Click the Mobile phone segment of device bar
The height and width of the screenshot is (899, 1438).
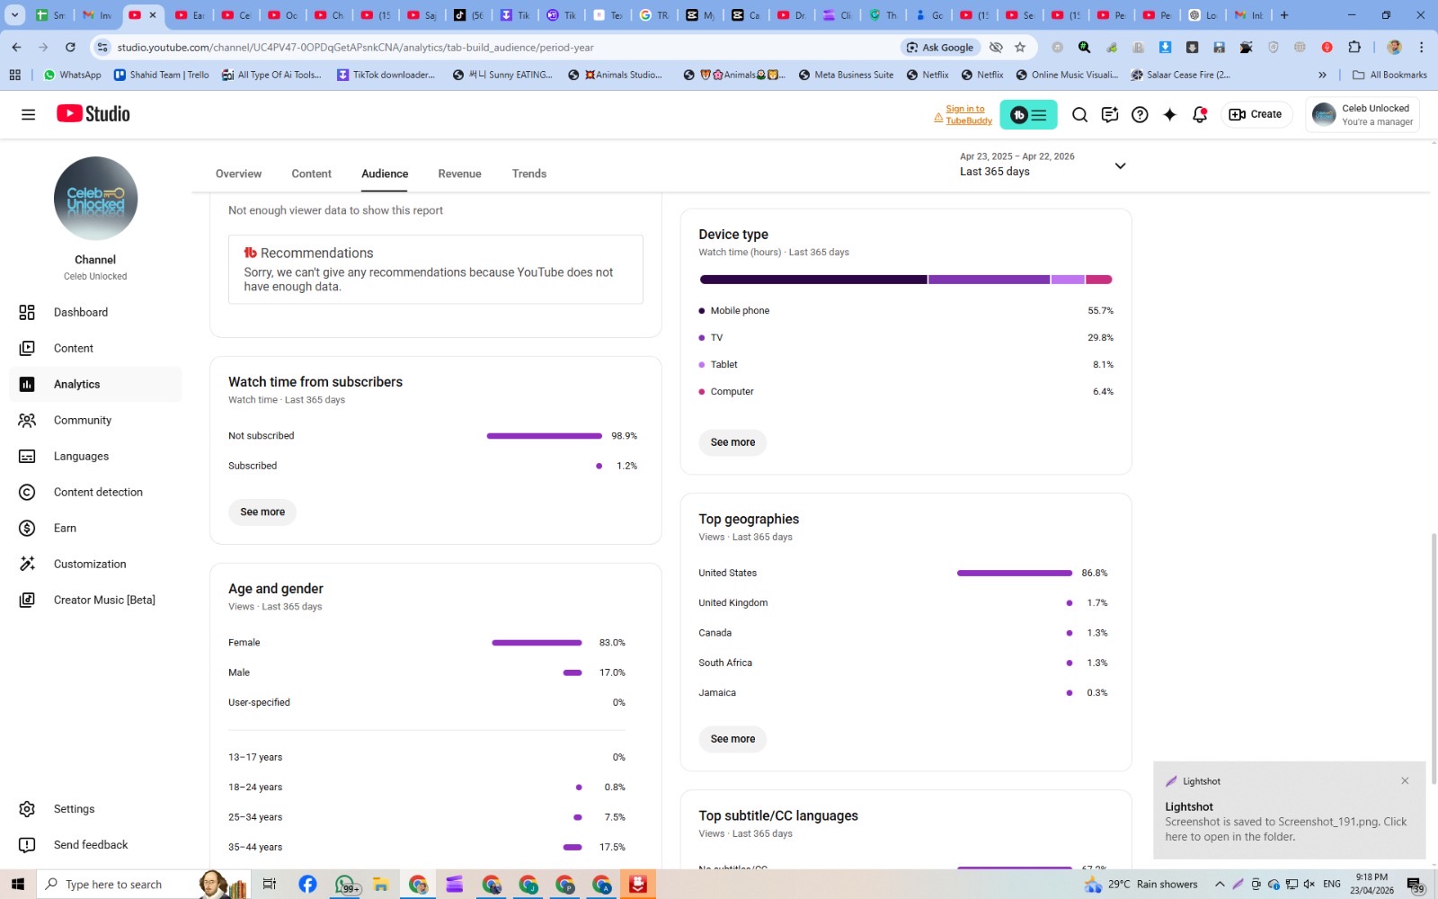pyautogui.click(x=813, y=280)
